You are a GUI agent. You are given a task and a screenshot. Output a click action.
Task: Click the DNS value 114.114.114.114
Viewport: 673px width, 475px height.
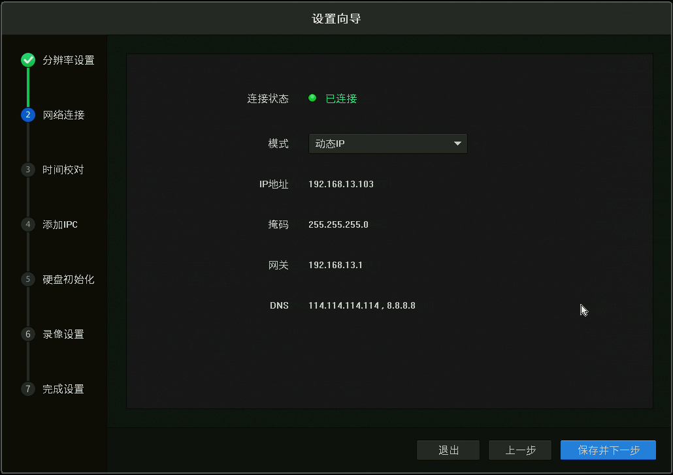coord(344,305)
